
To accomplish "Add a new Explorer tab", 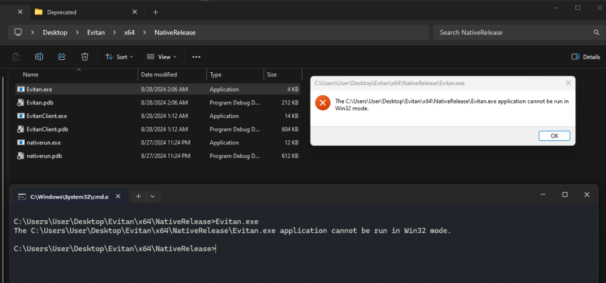I will 155,12.
